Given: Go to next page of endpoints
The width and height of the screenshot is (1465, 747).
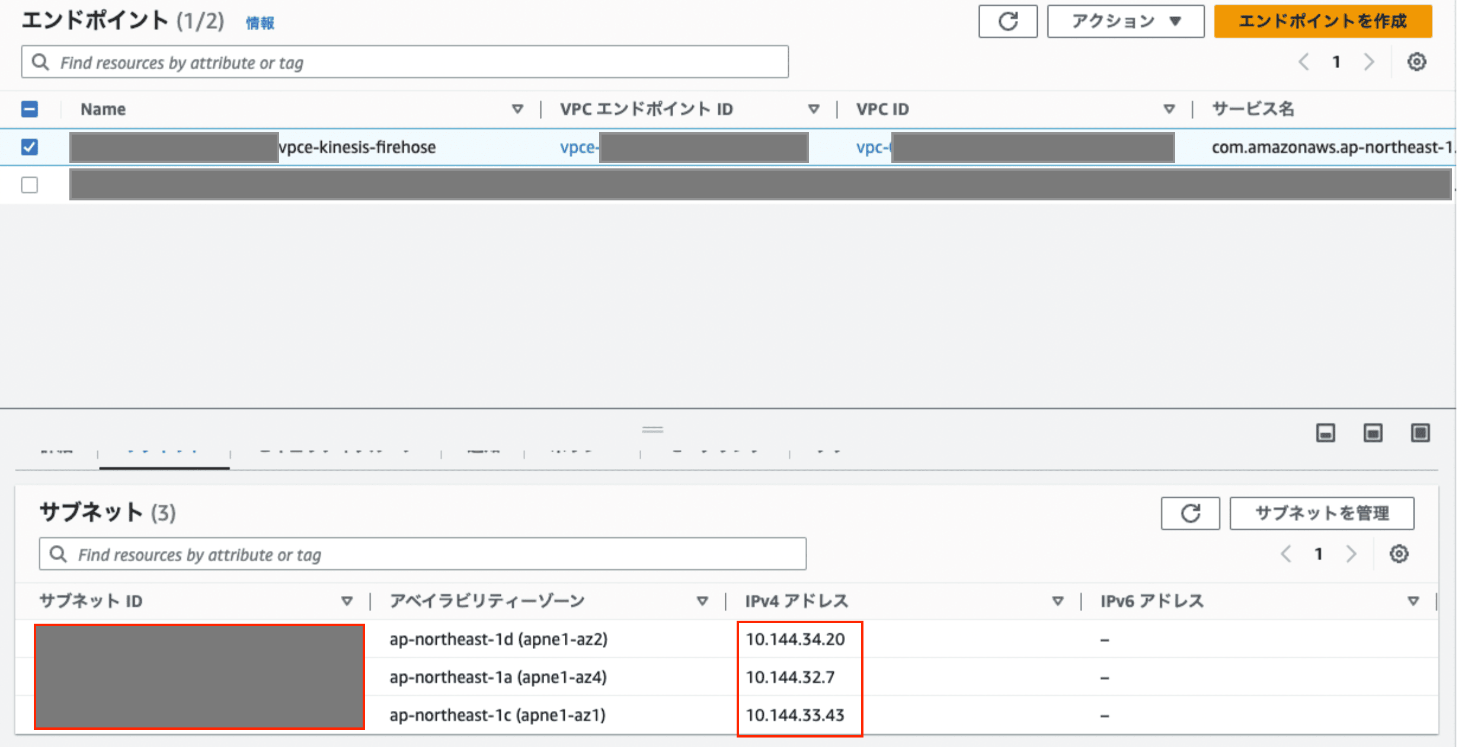Looking at the screenshot, I should point(1369,62).
